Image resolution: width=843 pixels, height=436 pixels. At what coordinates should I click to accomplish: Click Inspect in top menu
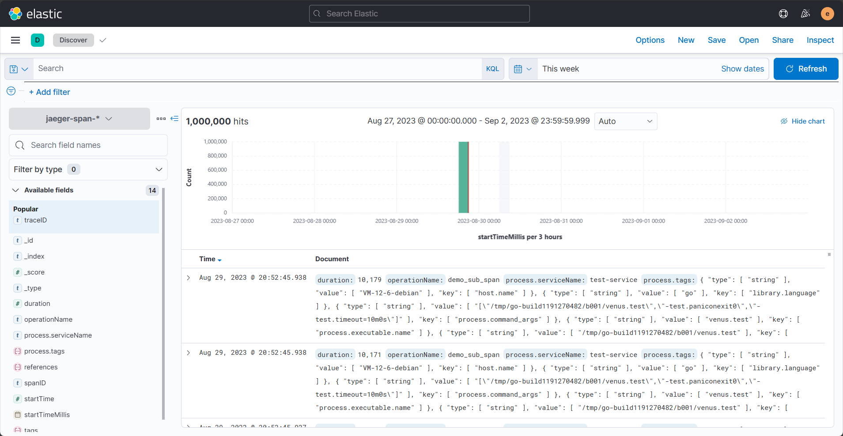coord(820,40)
